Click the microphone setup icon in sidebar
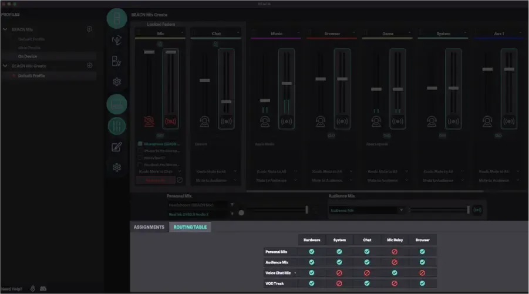The height and width of the screenshot is (294, 529). [117, 40]
